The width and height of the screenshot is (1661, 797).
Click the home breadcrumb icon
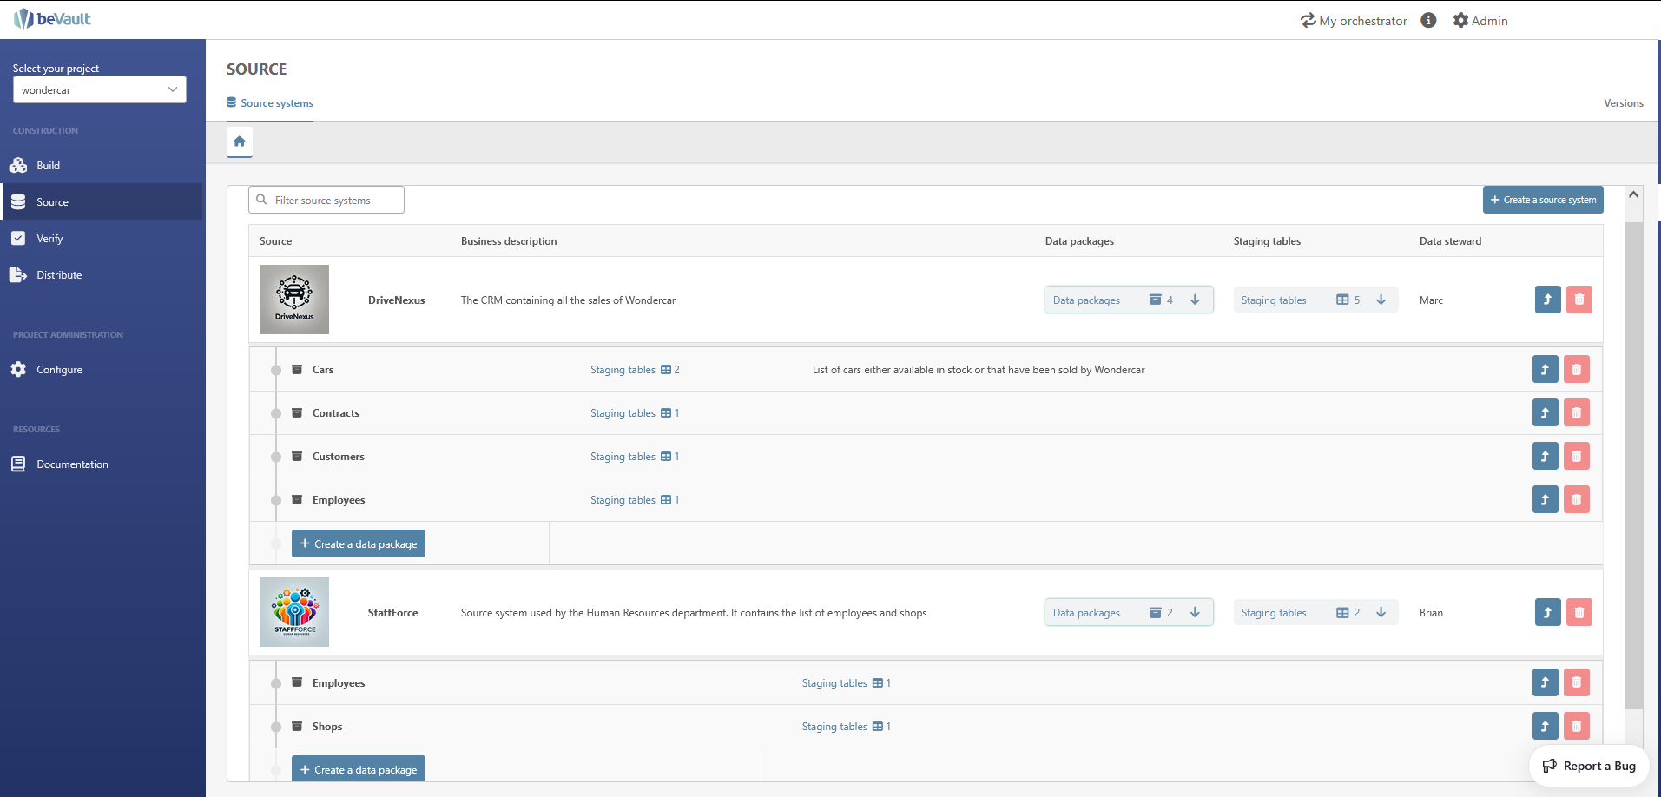point(239,142)
